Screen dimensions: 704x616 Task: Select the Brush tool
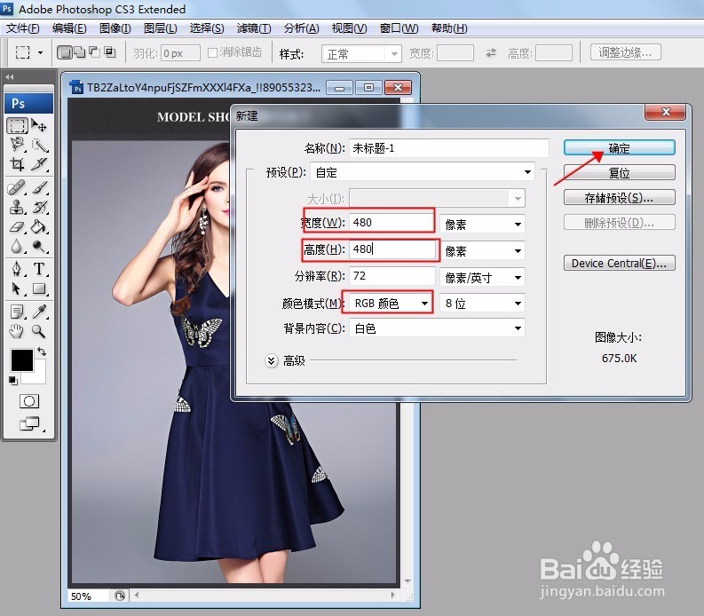point(39,187)
